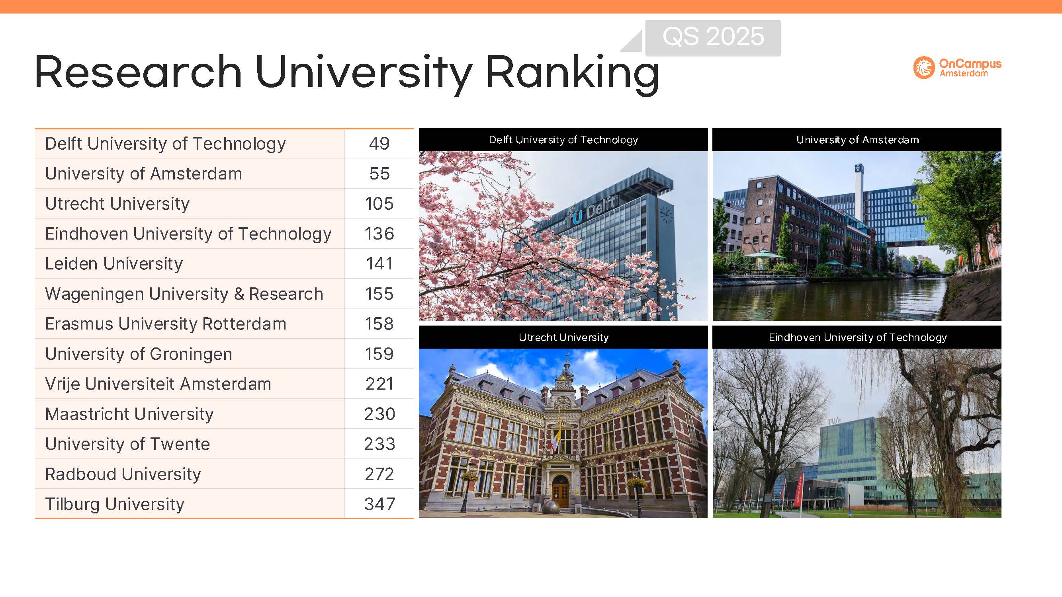This screenshot has width=1062, height=597.
Task: Click the OnCampus Amsterdam lion logo
Action: (923, 68)
